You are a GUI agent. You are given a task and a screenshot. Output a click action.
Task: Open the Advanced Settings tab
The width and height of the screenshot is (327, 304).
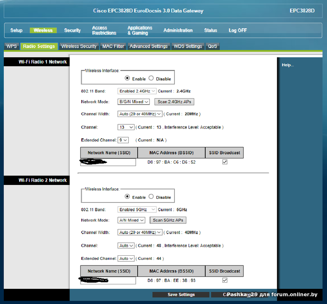(149, 46)
